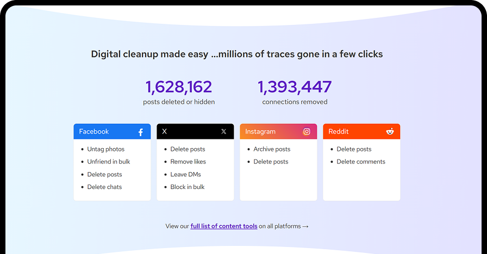This screenshot has width=487, height=254.
Task: Click the 1,393,447 connections removed counter
Action: tap(295, 87)
